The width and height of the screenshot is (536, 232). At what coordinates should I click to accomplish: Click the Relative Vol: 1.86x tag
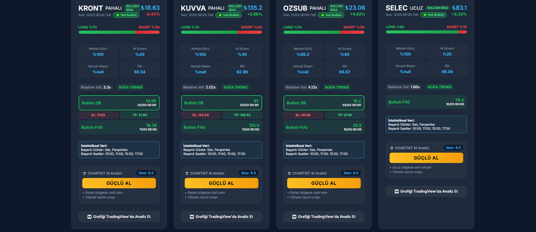(404, 87)
